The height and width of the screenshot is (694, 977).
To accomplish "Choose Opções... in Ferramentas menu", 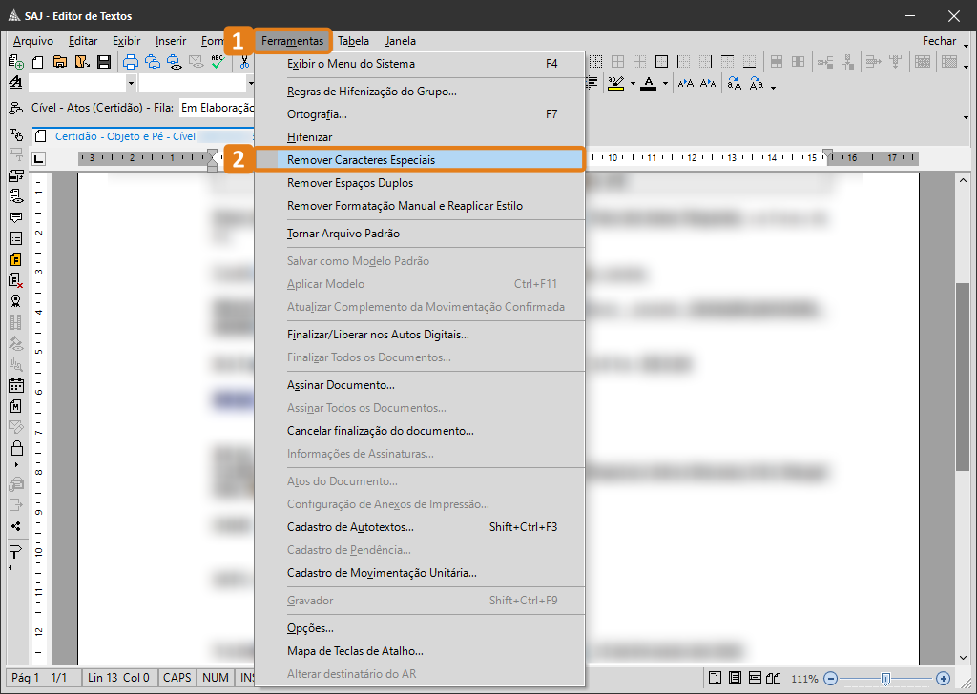I will point(420,628).
